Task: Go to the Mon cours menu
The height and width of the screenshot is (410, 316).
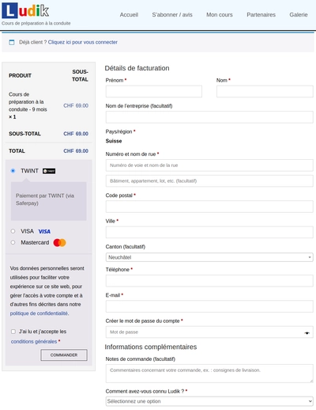Action: (x=220, y=15)
